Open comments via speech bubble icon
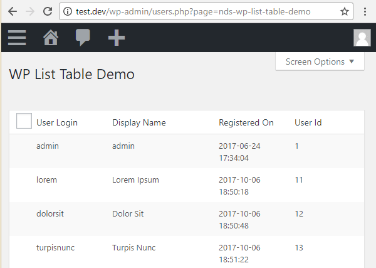 pyautogui.click(x=83, y=38)
